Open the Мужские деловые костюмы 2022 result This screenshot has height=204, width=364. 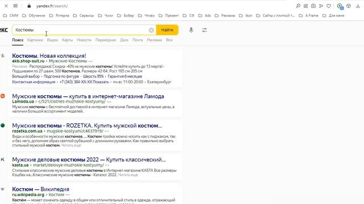[x=89, y=160]
